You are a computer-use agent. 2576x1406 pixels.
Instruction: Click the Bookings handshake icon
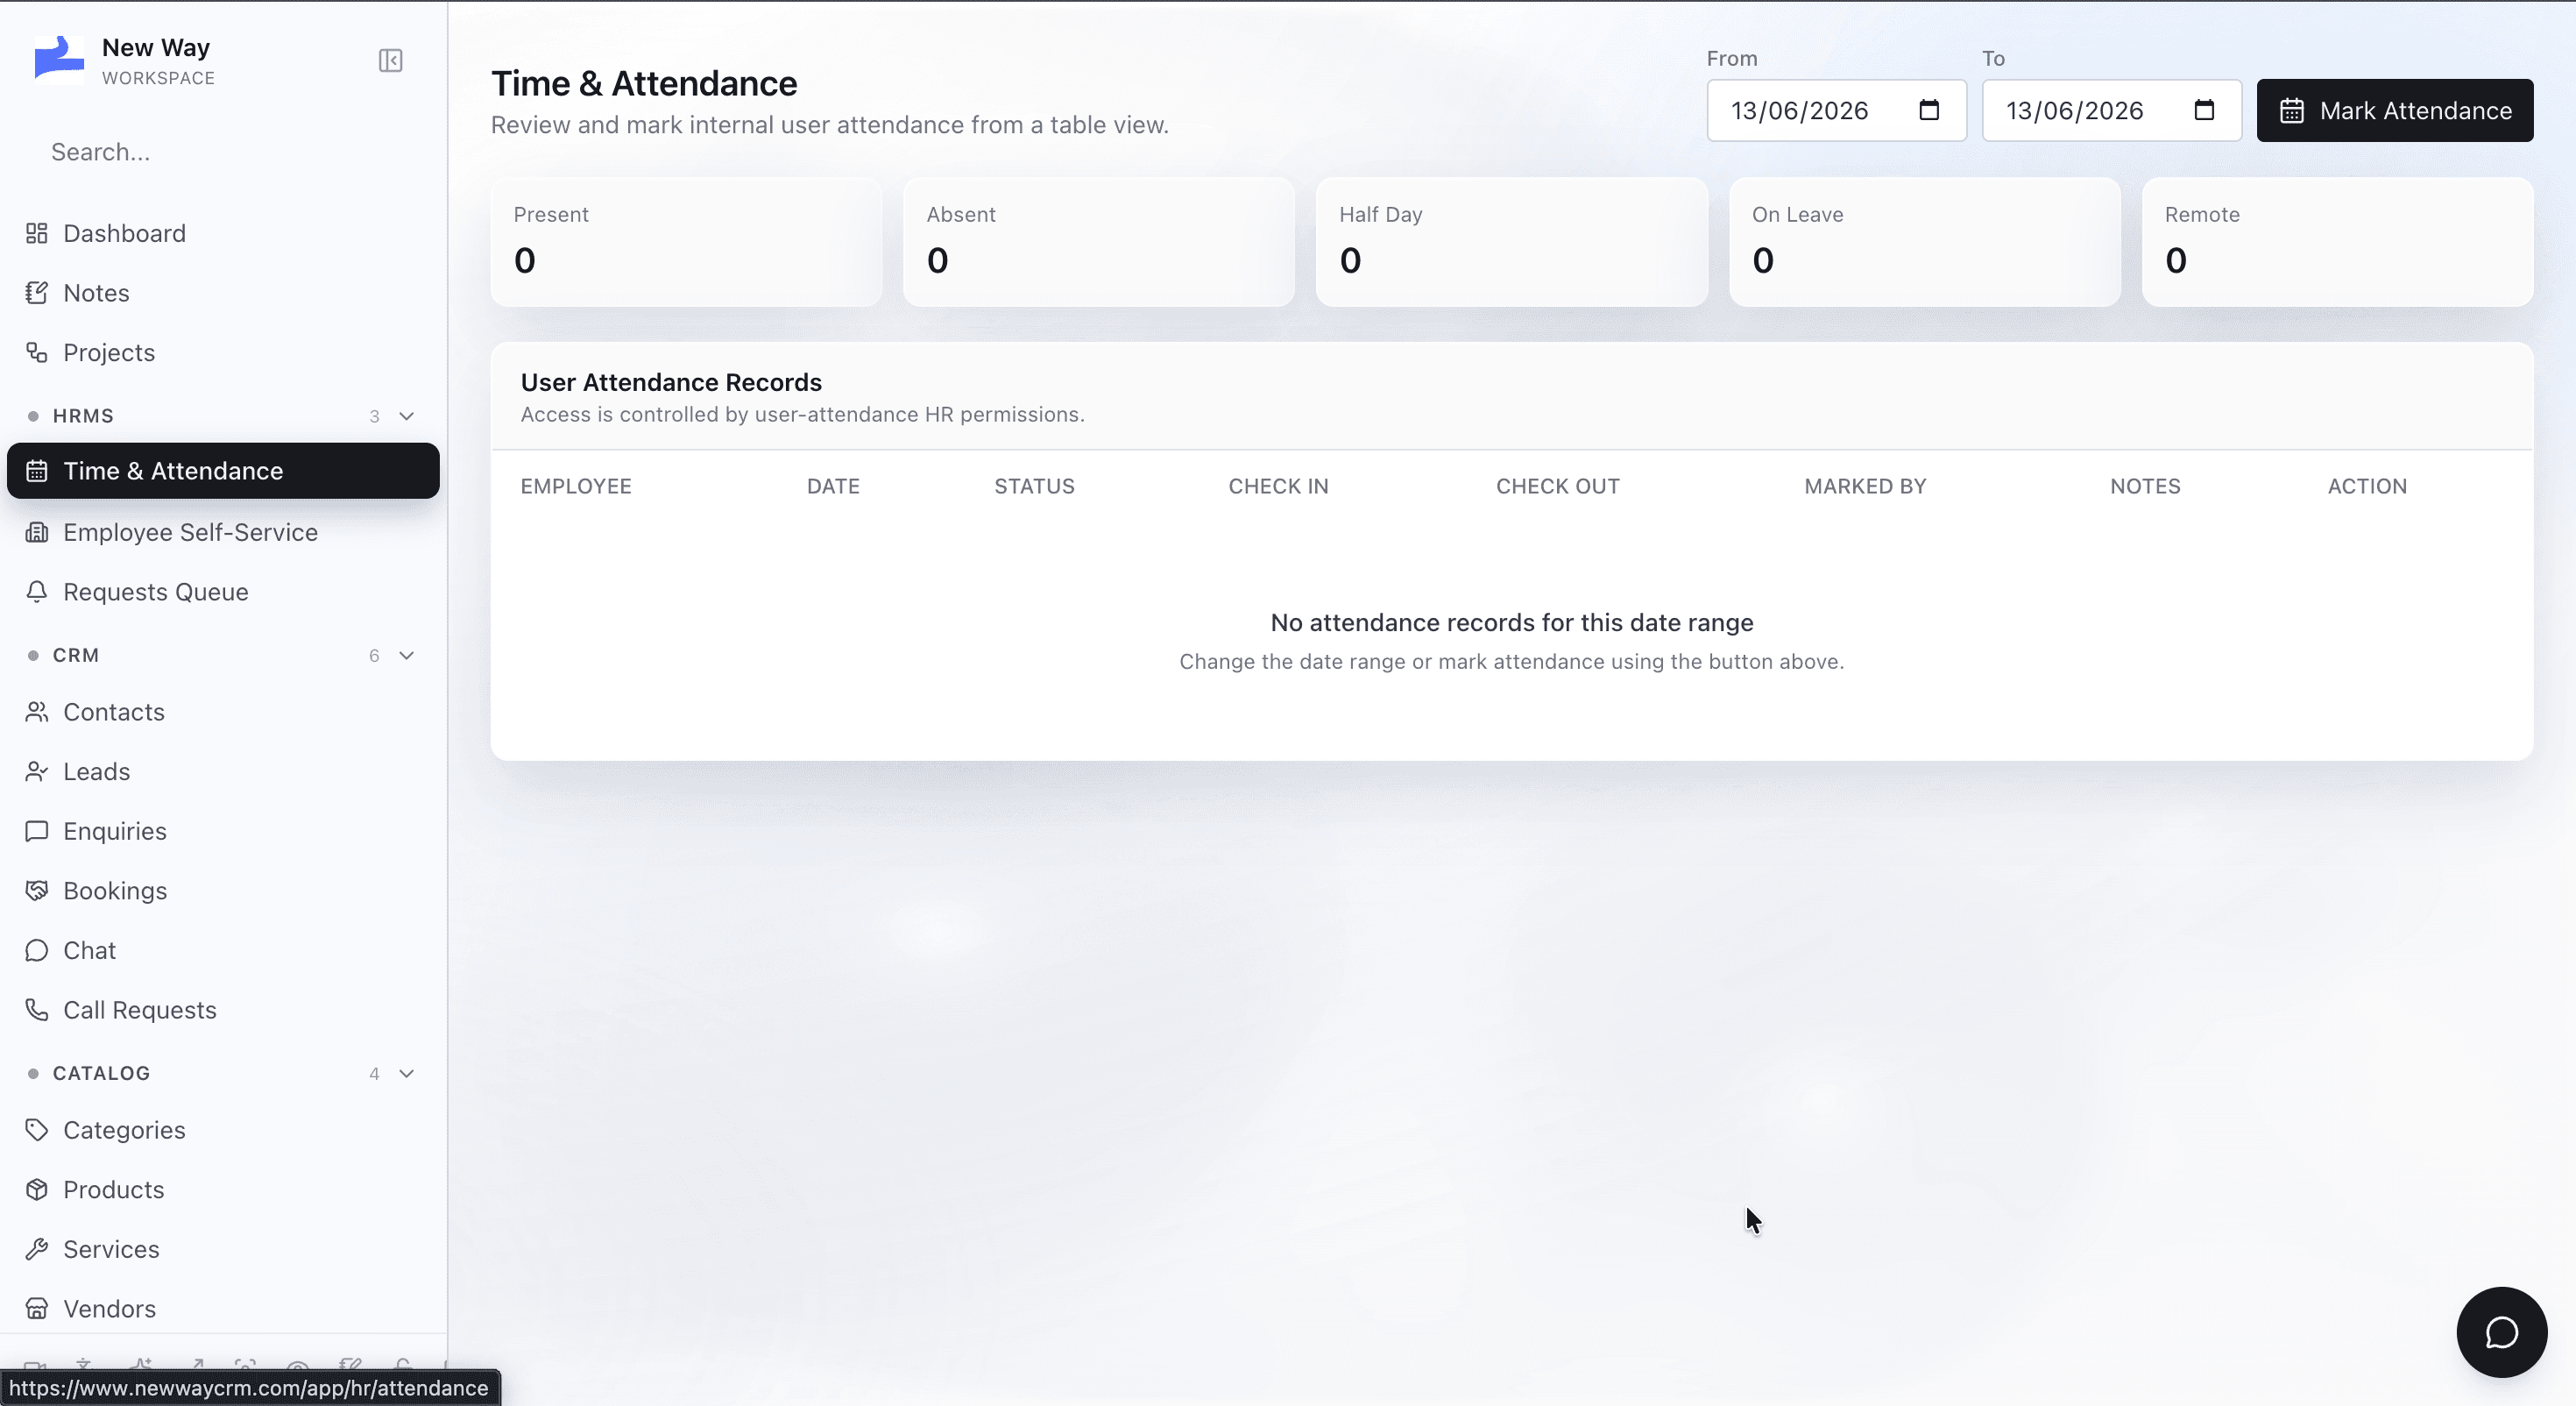(x=37, y=891)
